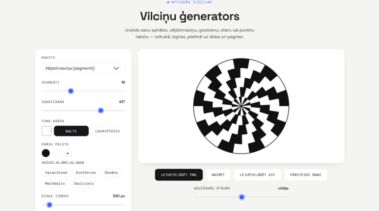This screenshot has width=379, height=211.
Task: Click the Sagriešana slider handle
Action: point(101,110)
